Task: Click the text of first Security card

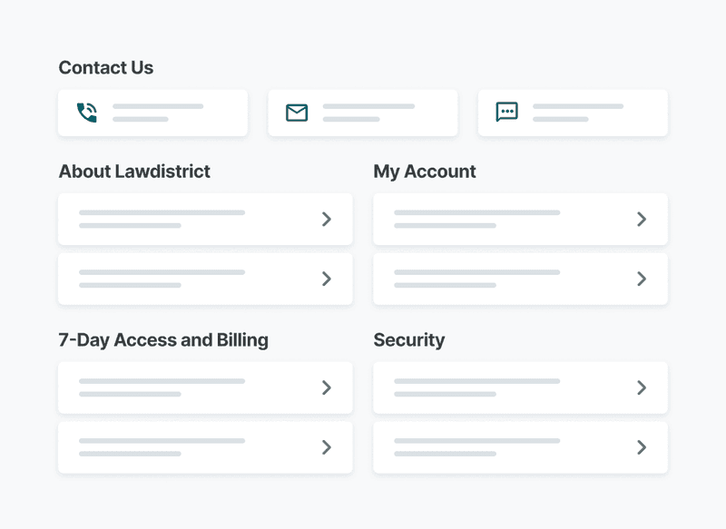Action: 476,387
